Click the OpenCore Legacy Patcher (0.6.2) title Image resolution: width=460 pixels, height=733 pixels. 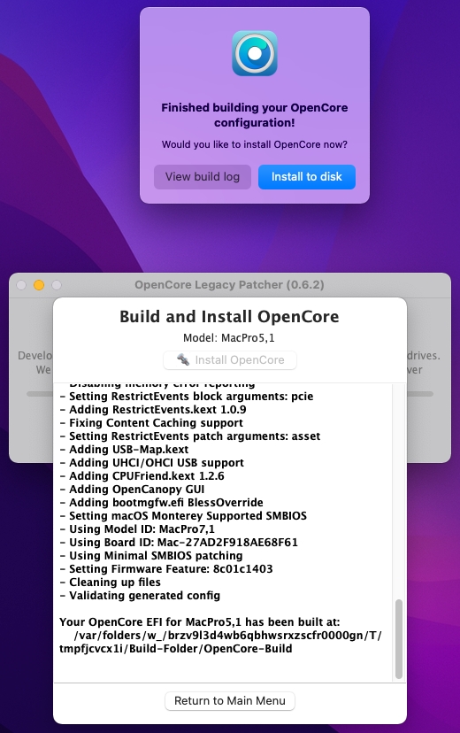pos(229,285)
